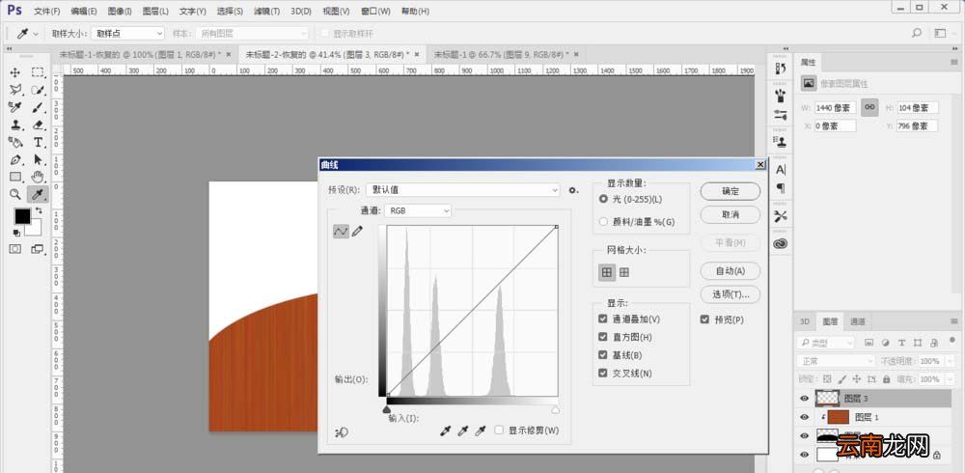Screen dimensions: 965x473
Task: Click the 自动(A) button
Action: pos(731,271)
